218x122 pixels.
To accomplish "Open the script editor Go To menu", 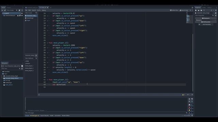I will tap(39, 11).
